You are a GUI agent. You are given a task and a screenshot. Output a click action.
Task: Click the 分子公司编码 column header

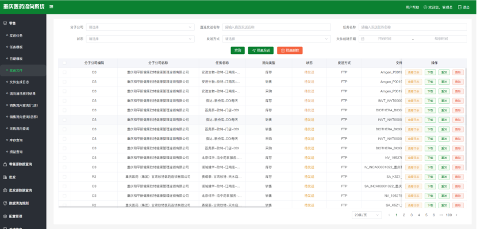pos(94,63)
